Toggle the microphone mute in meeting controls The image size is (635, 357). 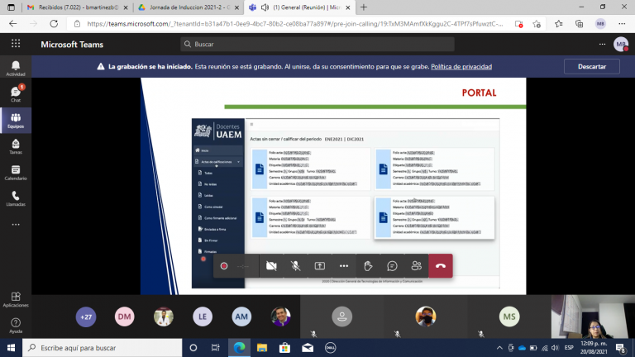tap(295, 266)
